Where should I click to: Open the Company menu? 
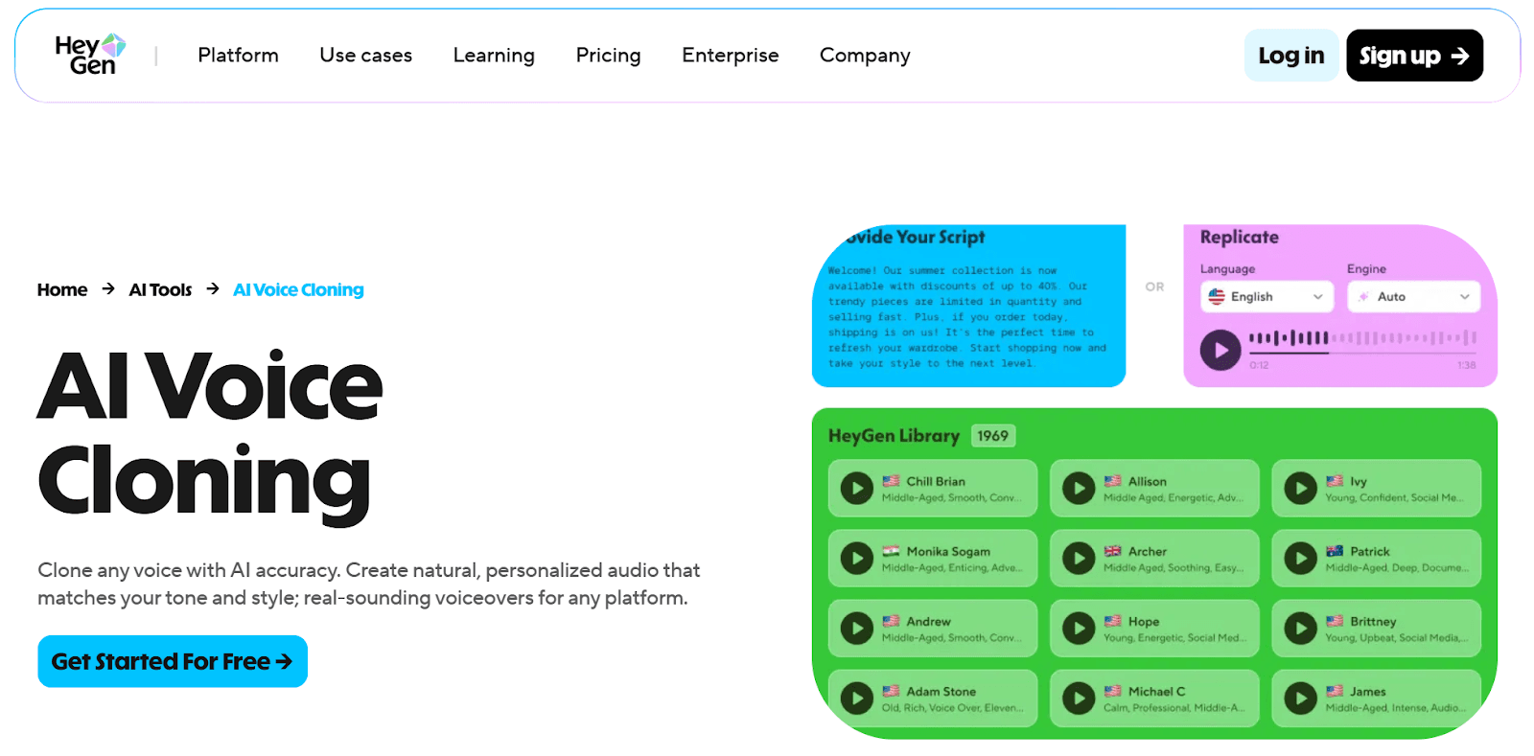point(865,56)
